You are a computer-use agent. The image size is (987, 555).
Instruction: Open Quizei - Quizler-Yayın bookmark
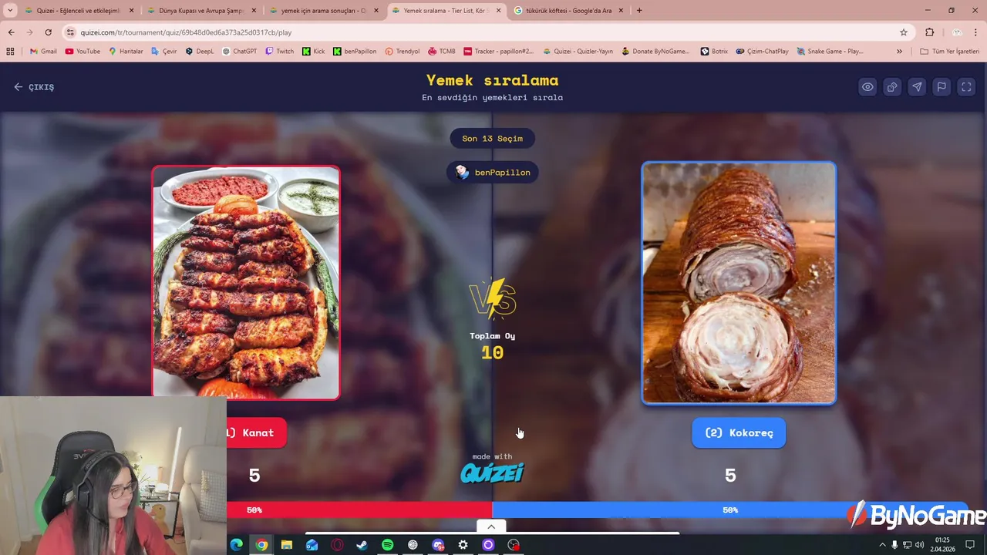[x=578, y=52]
